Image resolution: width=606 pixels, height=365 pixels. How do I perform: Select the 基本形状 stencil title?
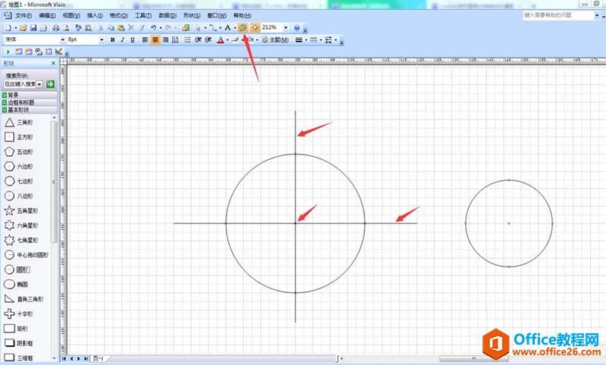[x=30, y=110]
